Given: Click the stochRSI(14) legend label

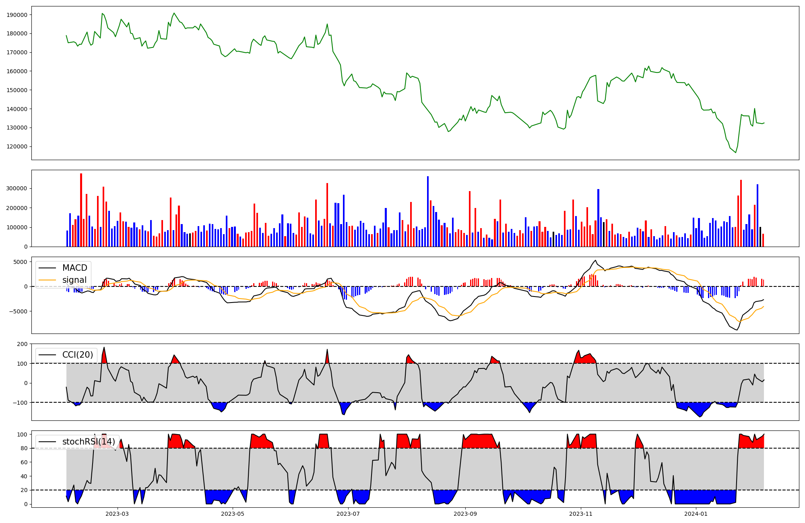Looking at the screenshot, I should click(89, 442).
